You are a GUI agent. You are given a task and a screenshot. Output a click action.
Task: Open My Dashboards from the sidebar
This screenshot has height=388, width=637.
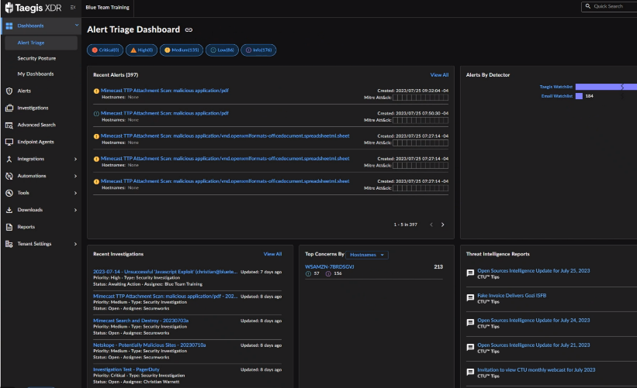point(35,74)
